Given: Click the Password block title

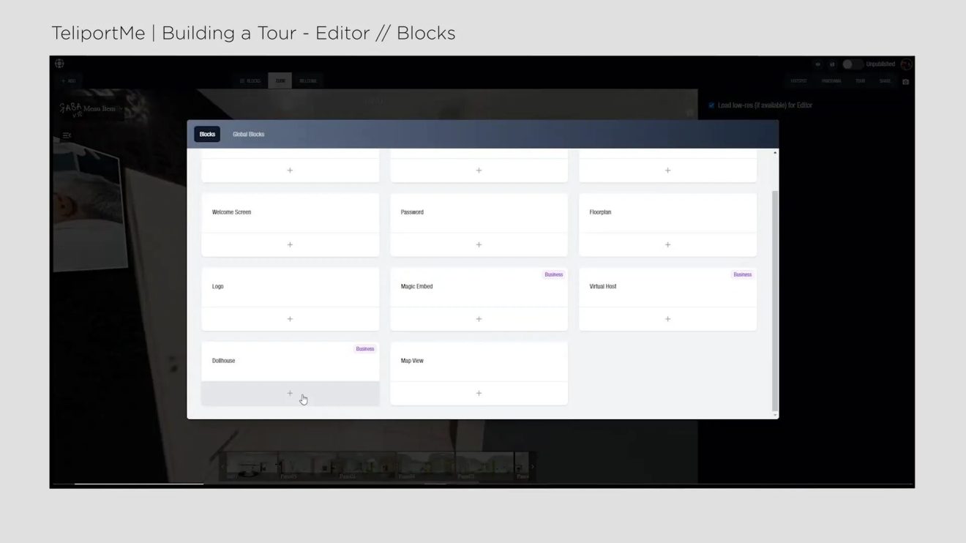Looking at the screenshot, I should pos(412,212).
